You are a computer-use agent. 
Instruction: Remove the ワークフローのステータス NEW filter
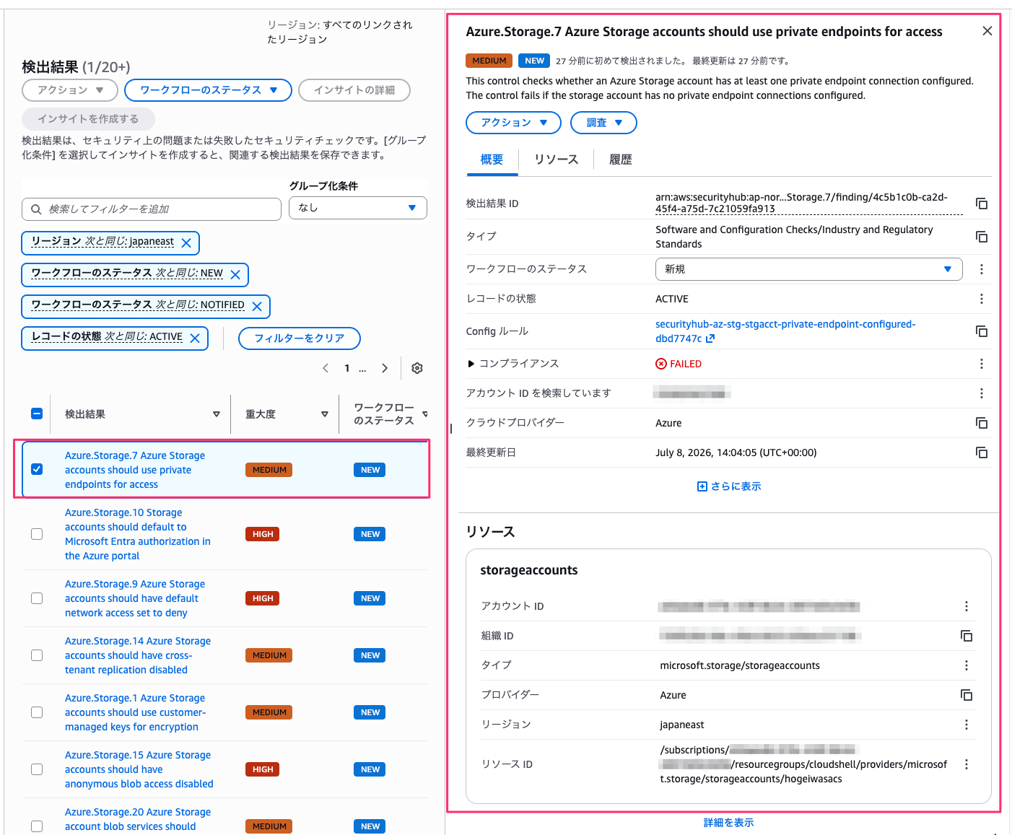tap(235, 275)
